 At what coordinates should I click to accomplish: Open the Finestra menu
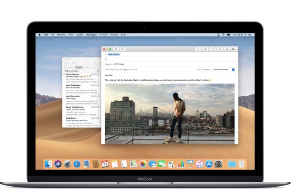pos(114,35)
